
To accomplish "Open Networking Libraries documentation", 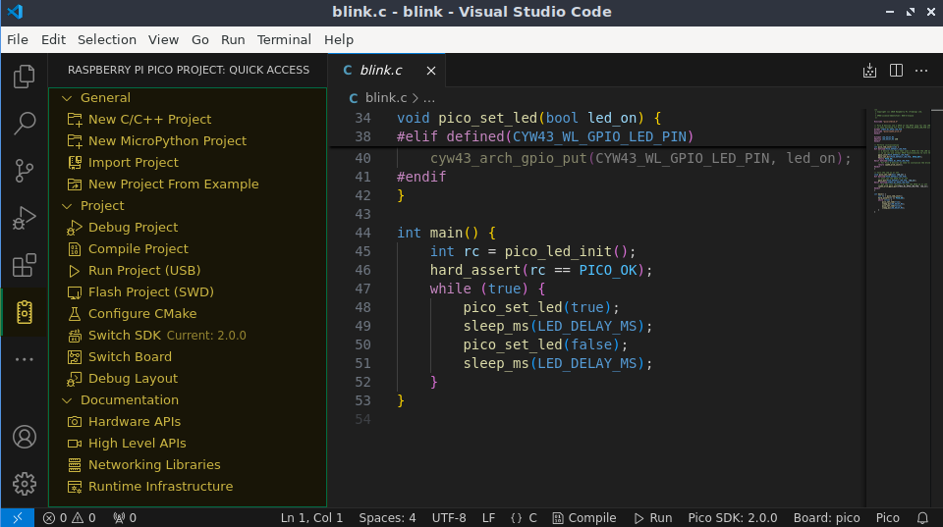I will coord(188,466).
